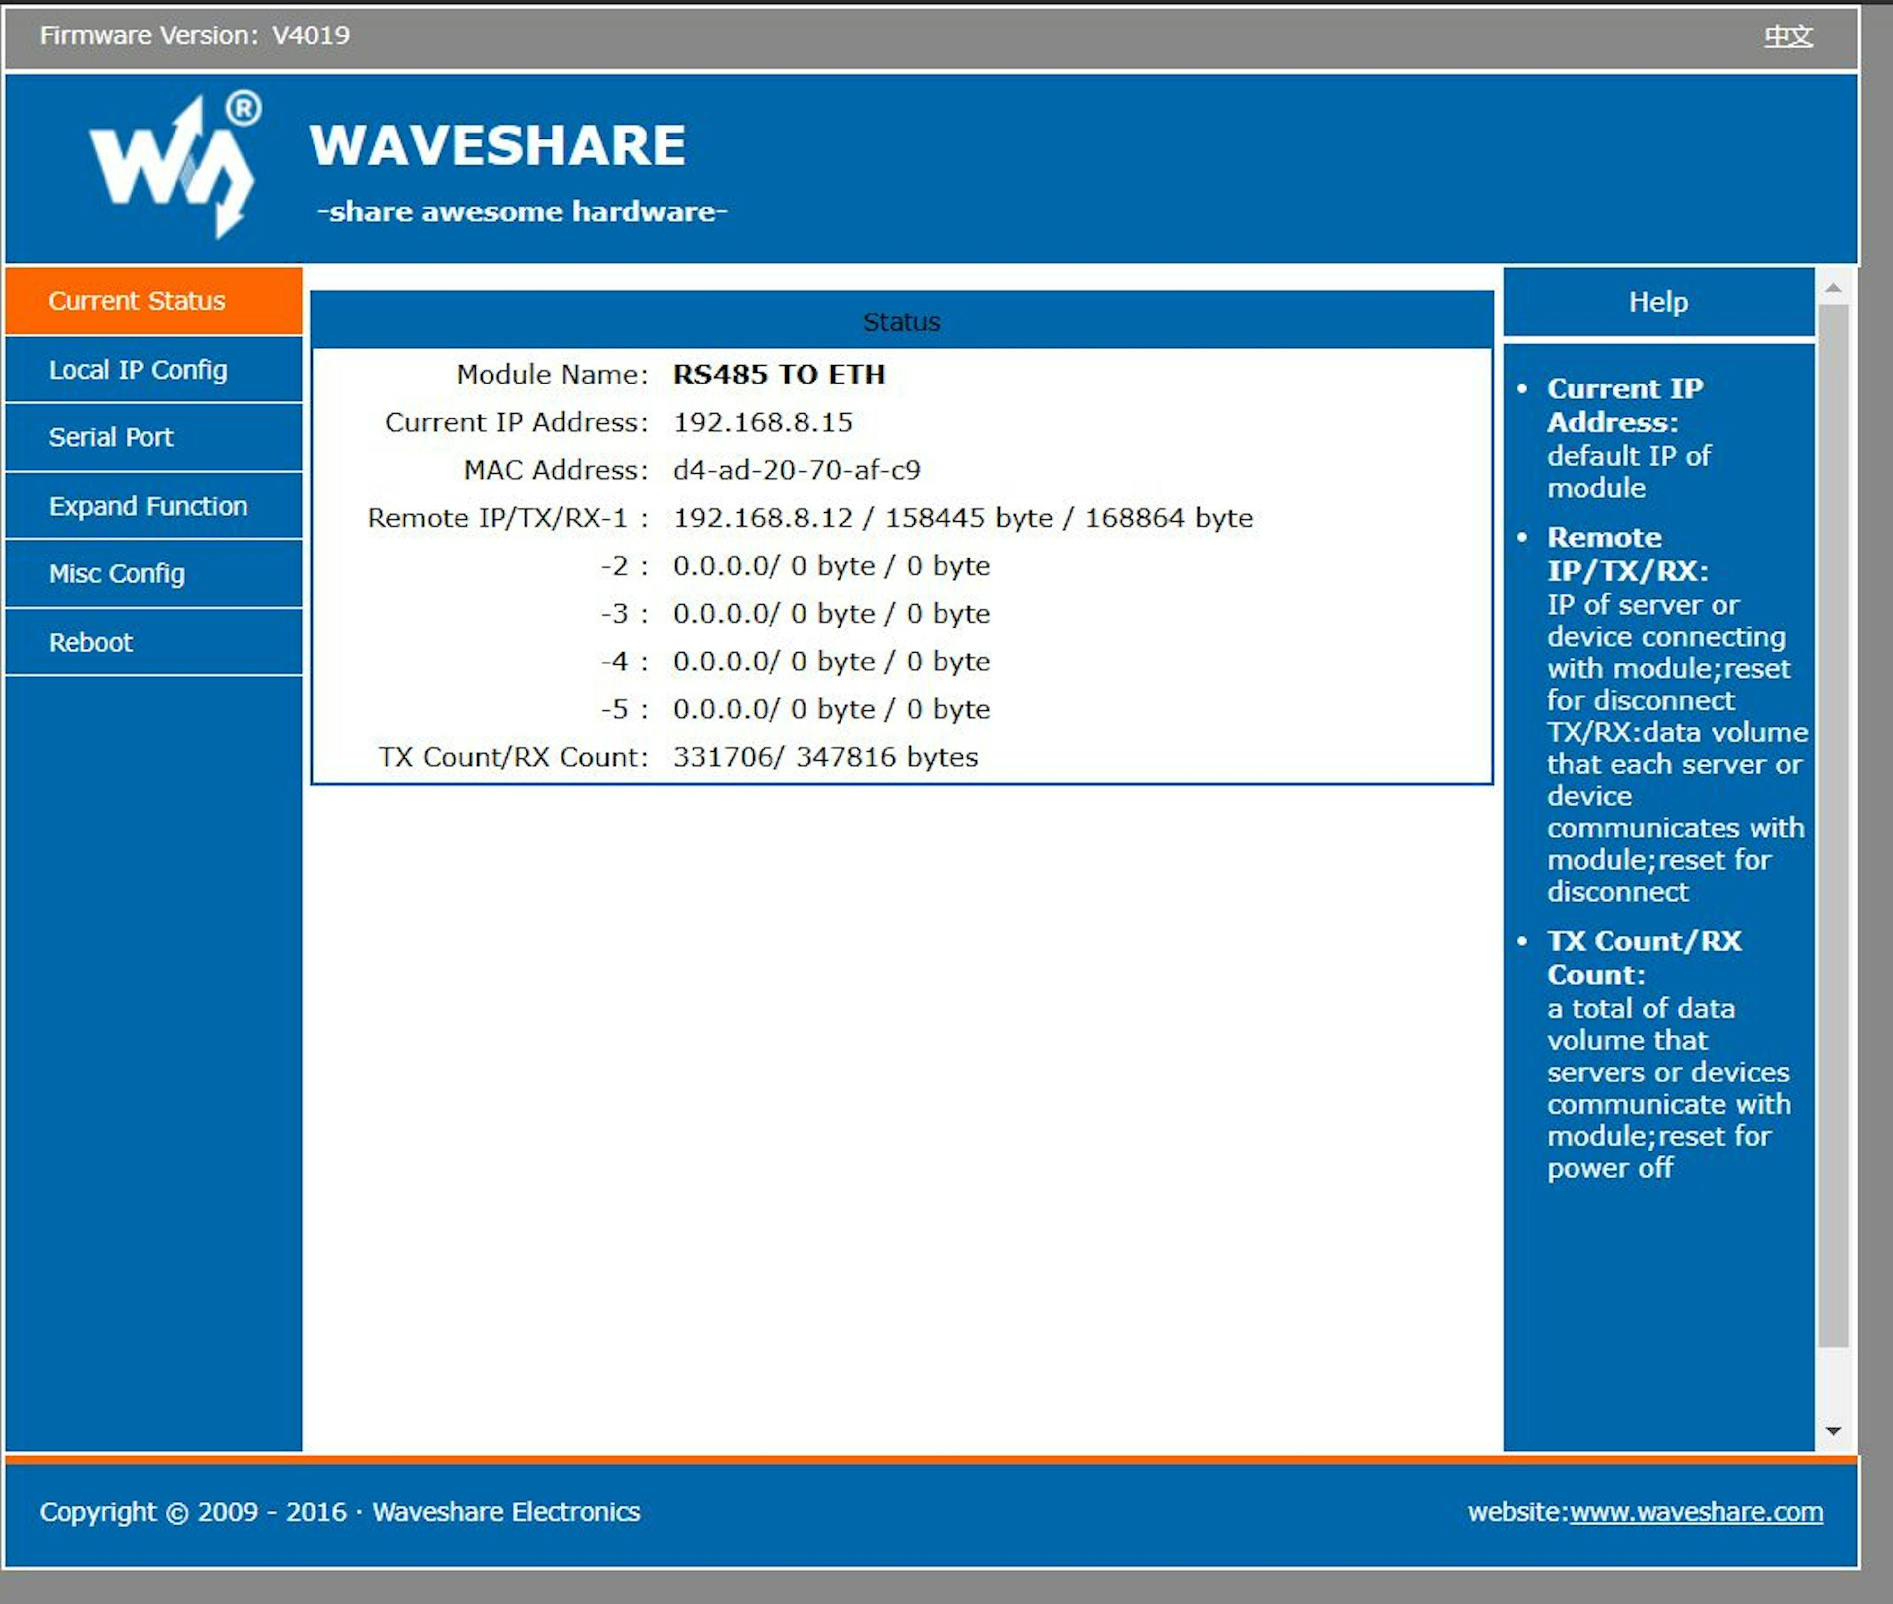Switch language via 中文 link
The image size is (1893, 1604).
(1788, 36)
